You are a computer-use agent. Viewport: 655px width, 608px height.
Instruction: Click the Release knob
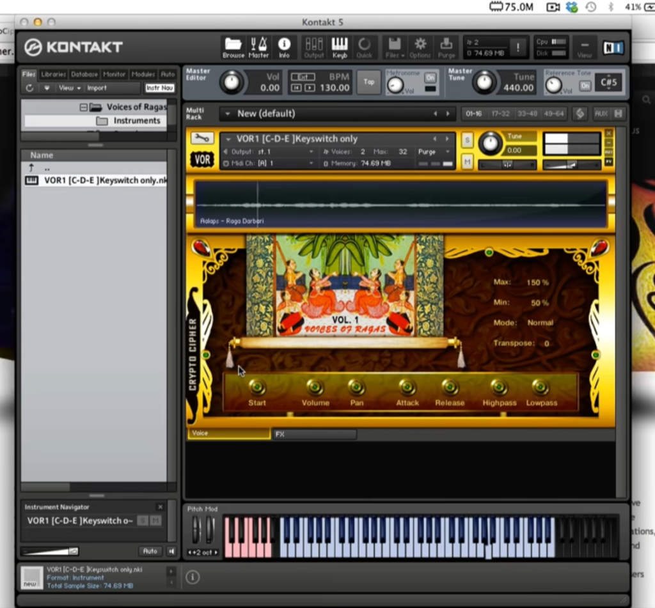(x=450, y=387)
